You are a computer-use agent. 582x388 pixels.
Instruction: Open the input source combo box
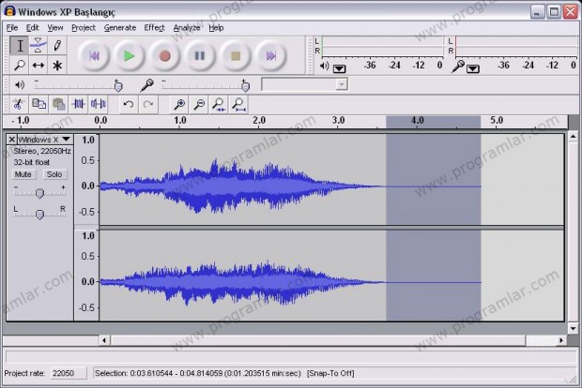(x=304, y=84)
